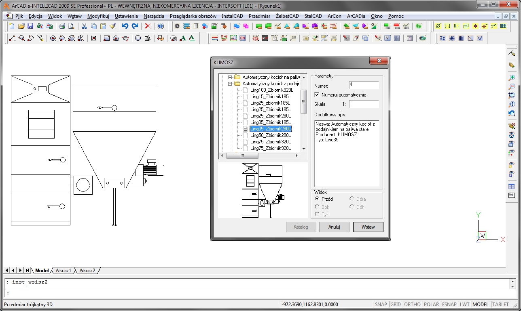Toggle ORTHO mode in status bar
The height and width of the screenshot is (311, 521).
[412, 305]
